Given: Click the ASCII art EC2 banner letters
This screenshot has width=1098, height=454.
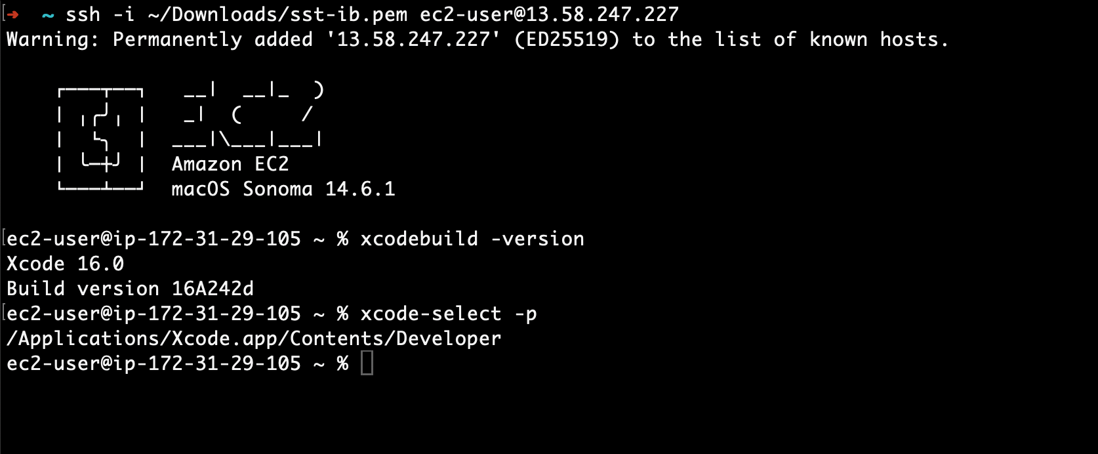Looking at the screenshot, I should (x=248, y=114).
